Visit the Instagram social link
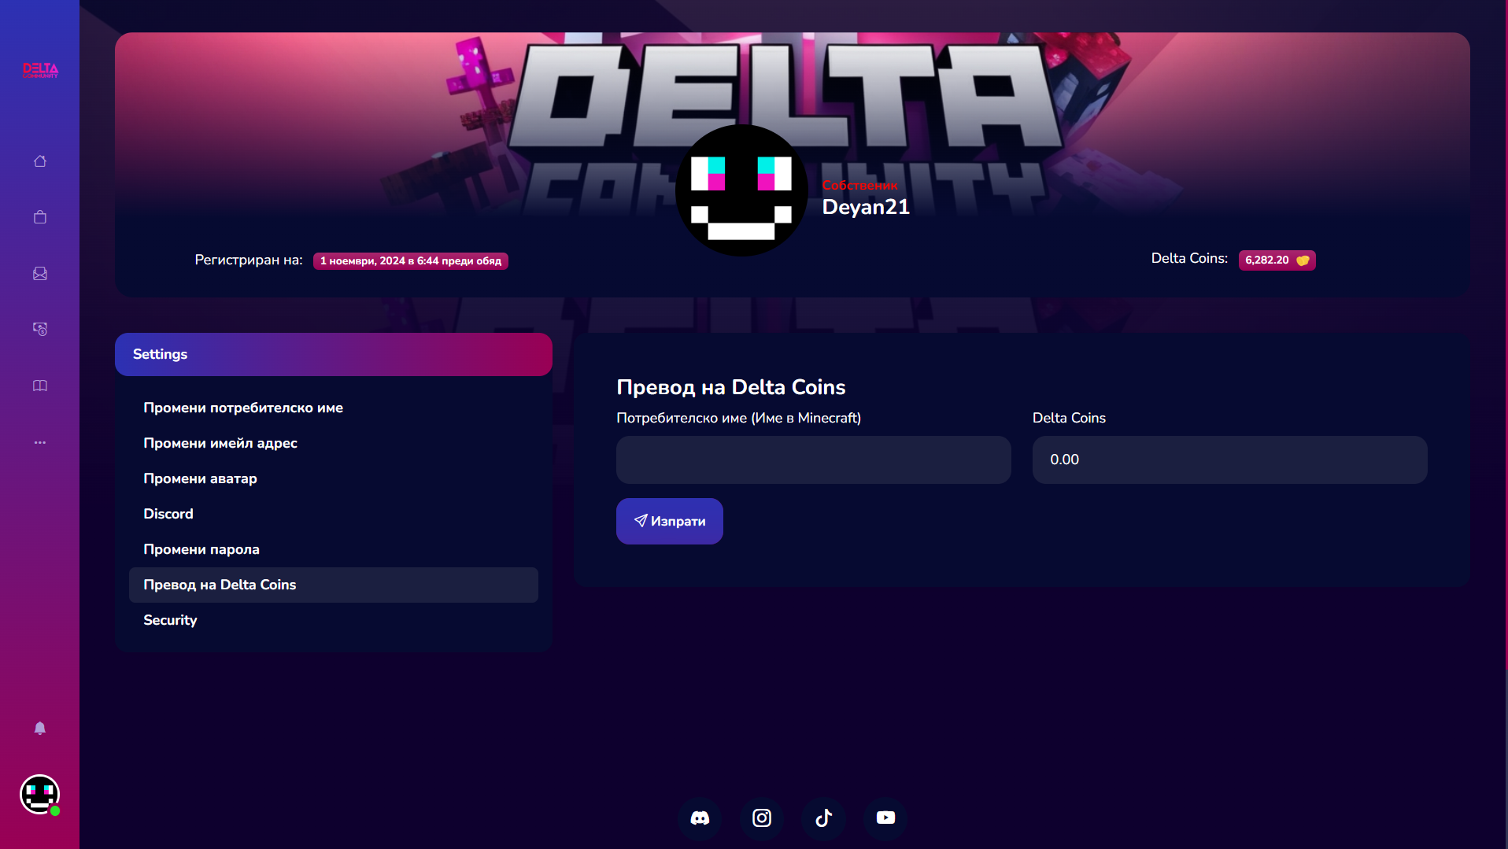 (x=762, y=818)
